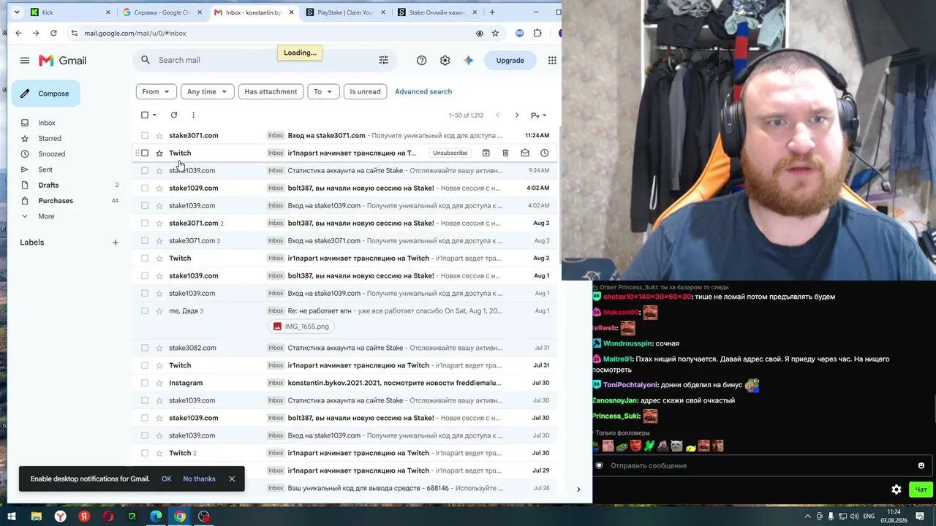Click the Upgrade button
936x526 pixels.
[510, 61]
